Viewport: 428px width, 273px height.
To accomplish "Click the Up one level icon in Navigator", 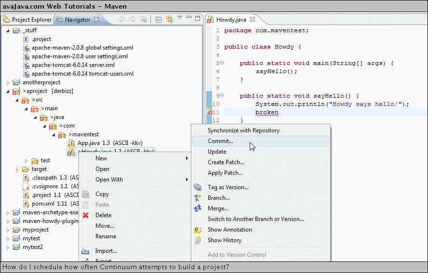I will pyautogui.click(x=144, y=19).
